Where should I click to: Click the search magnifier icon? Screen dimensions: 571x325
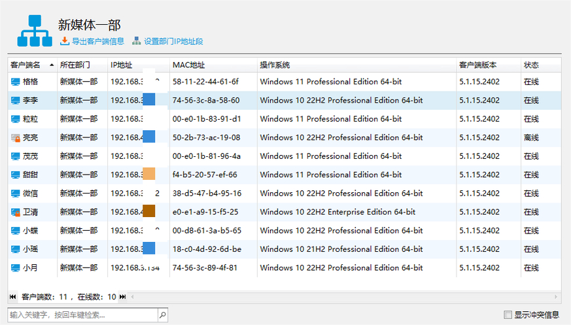click(163, 315)
